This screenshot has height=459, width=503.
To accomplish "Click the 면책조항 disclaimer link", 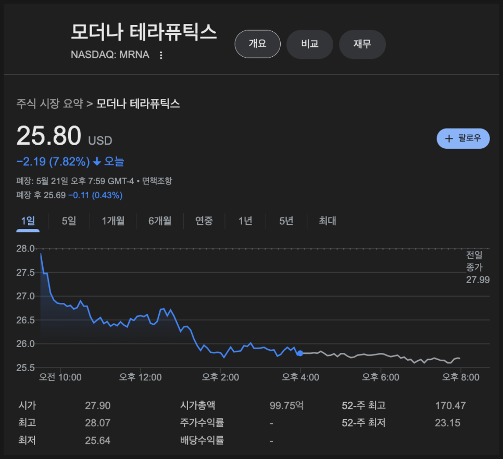I will (x=157, y=181).
